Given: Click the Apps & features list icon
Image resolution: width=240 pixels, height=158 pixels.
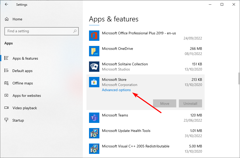Looking at the screenshot, I should [x=6, y=58].
